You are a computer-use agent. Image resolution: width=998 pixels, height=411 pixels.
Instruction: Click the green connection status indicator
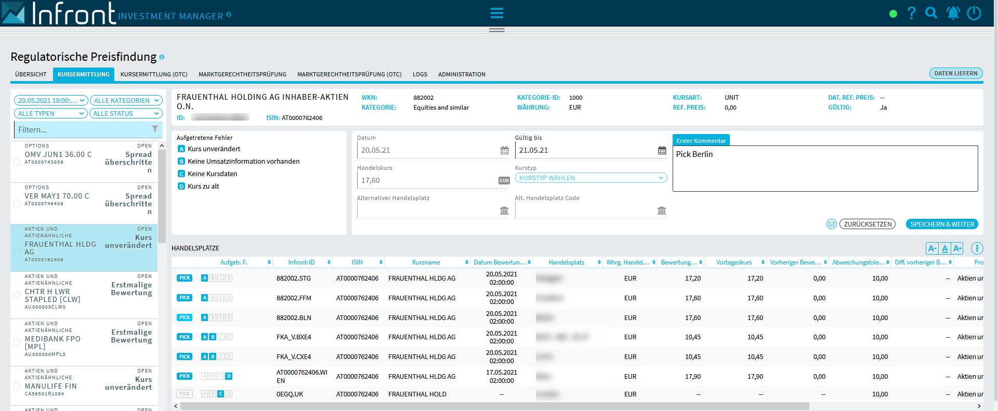(893, 14)
